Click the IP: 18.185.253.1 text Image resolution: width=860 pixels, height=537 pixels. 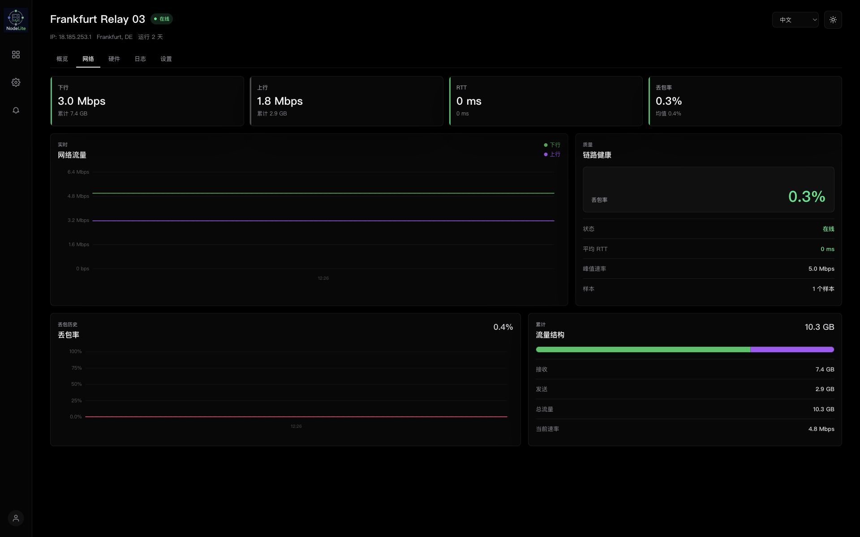(x=71, y=37)
